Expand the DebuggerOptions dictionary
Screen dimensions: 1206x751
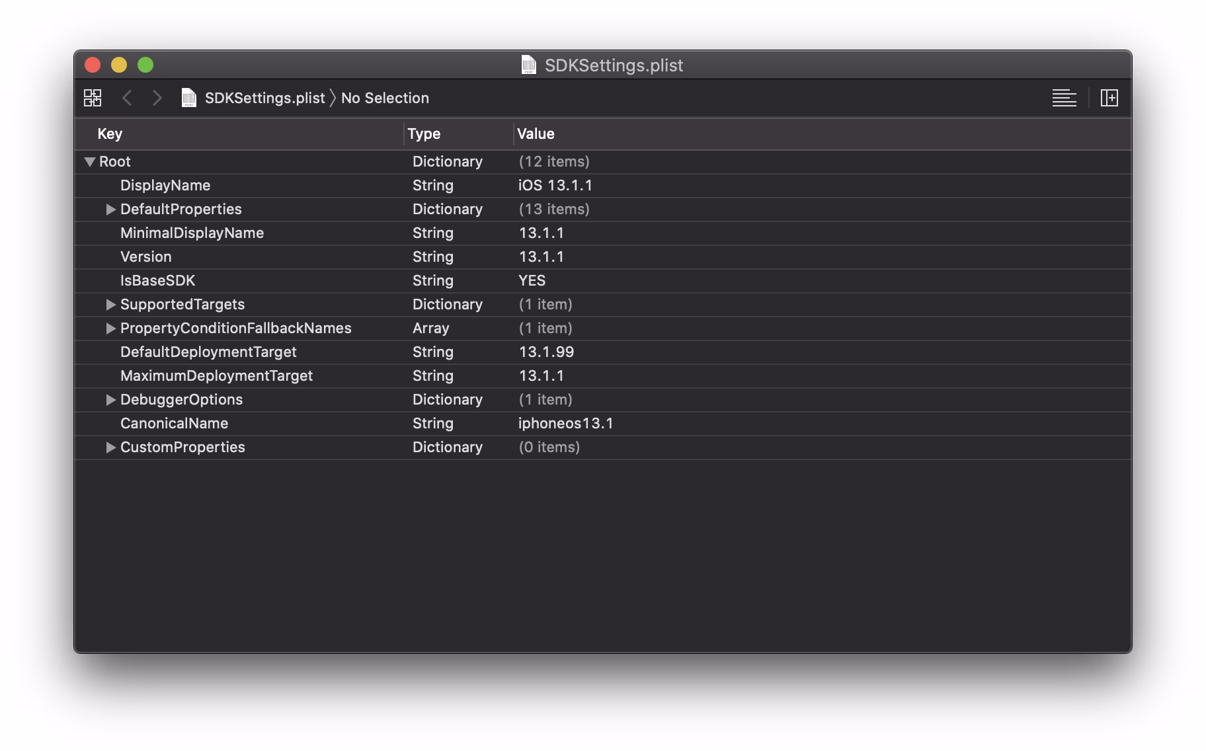[110, 400]
